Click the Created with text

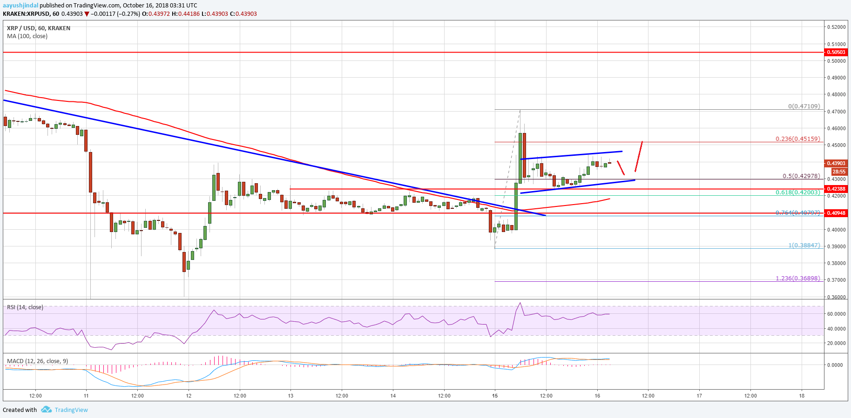point(20,410)
